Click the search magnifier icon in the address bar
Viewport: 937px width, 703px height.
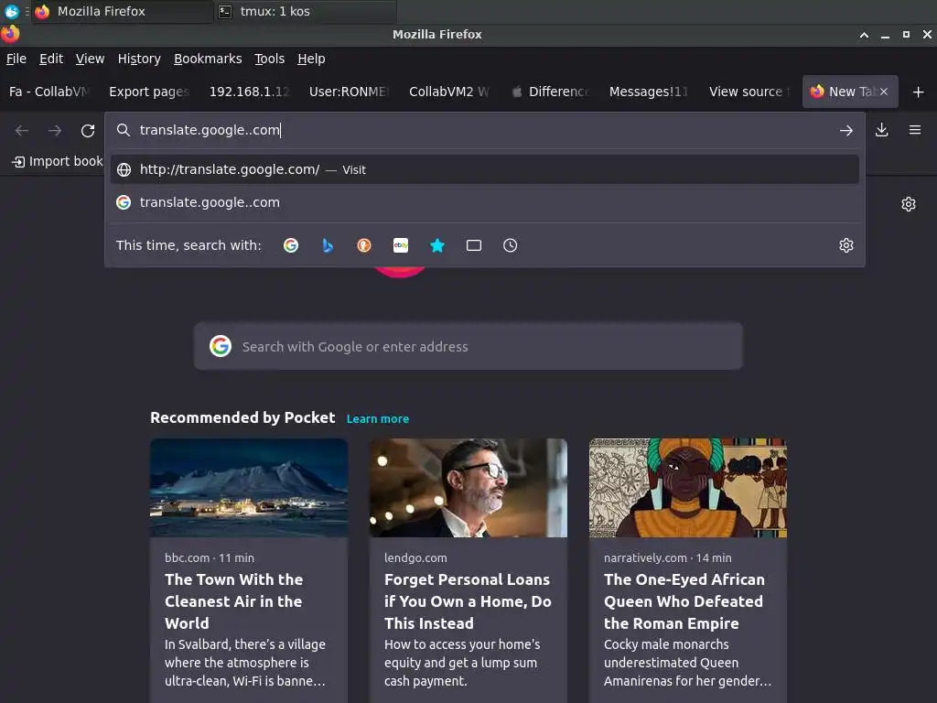[124, 130]
